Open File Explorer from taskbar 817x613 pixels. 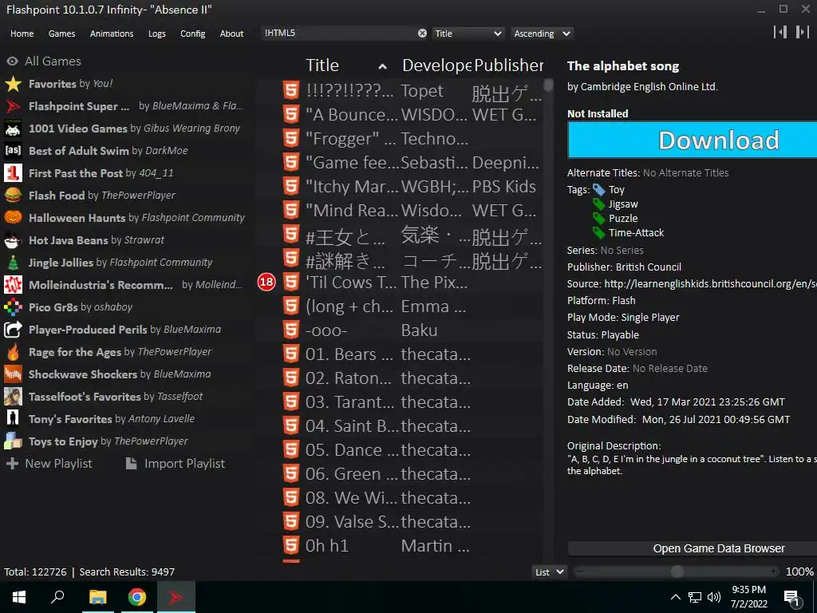pos(97,597)
